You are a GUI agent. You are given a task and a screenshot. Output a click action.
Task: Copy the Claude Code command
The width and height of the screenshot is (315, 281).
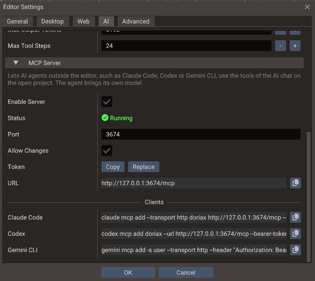[x=295, y=217]
